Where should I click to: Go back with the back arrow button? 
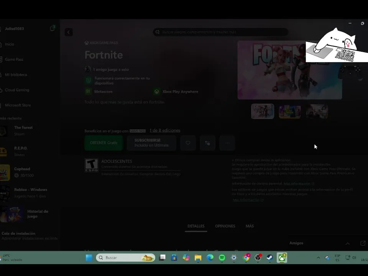[69, 32]
